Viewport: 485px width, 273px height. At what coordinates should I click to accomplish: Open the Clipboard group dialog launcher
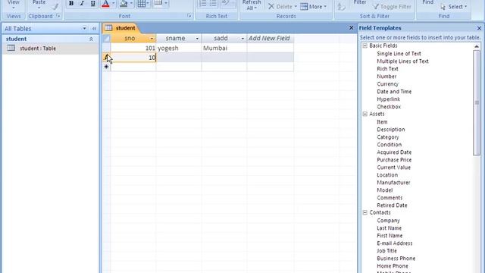(x=58, y=16)
